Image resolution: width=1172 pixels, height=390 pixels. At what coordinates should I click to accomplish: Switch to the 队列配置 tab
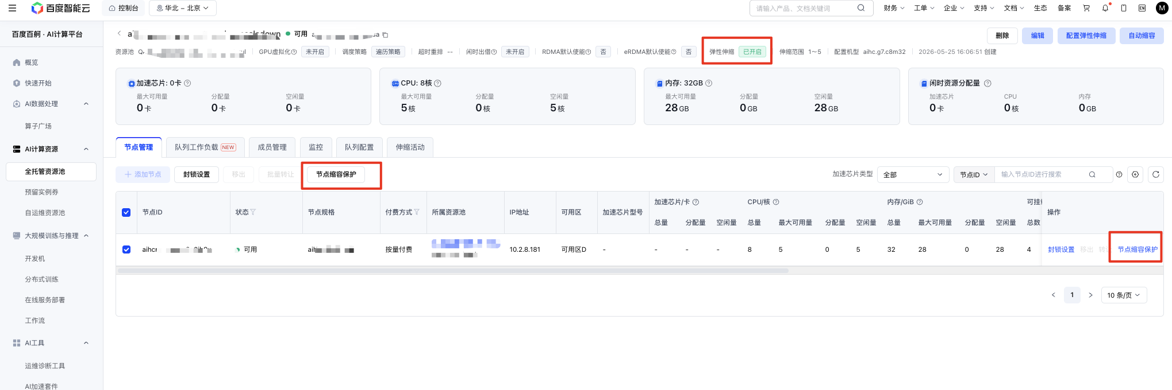[359, 147]
